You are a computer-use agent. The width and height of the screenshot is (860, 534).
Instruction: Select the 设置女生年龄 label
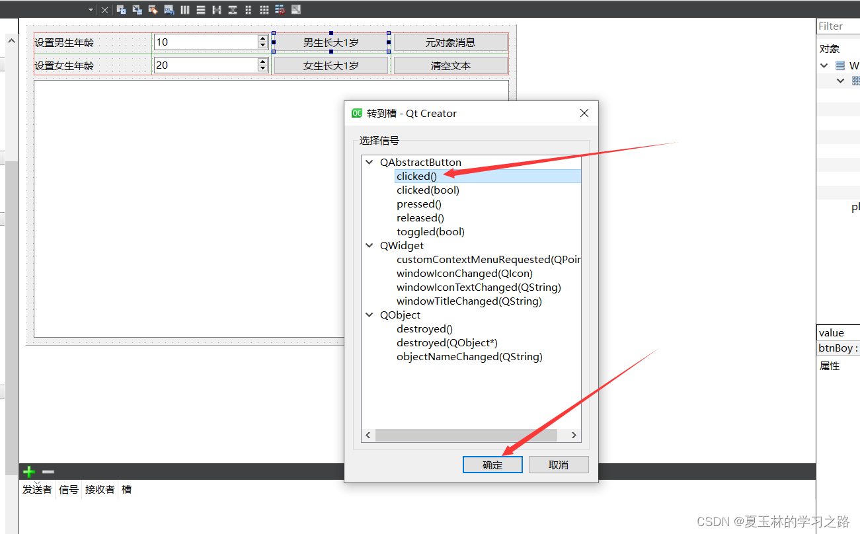click(x=64, y=65)
